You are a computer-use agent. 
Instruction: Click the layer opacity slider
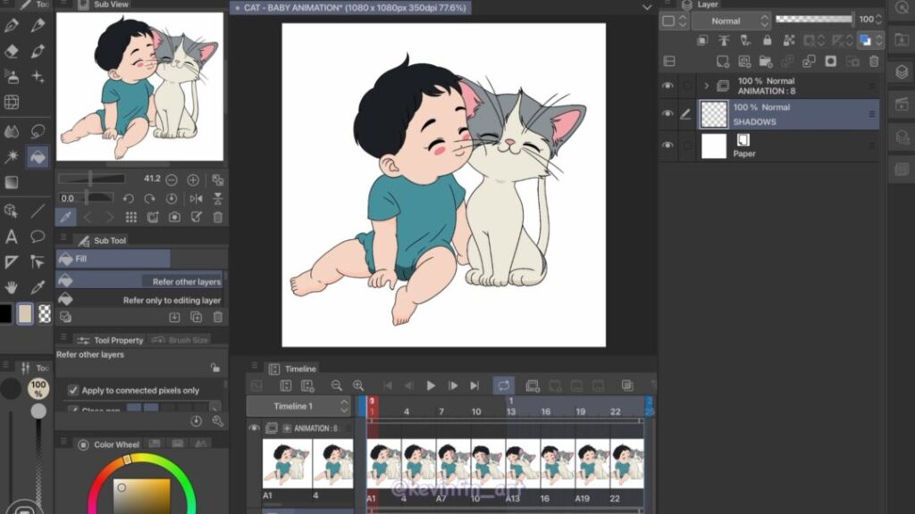[x=813, y=20]
